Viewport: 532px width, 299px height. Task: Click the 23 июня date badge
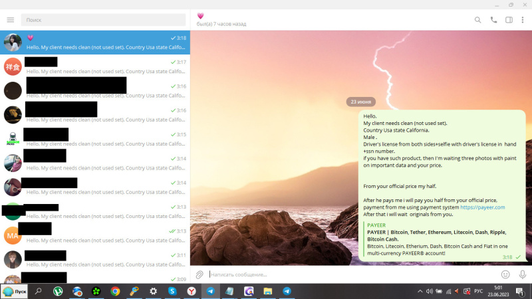click(x=360, y=102)
